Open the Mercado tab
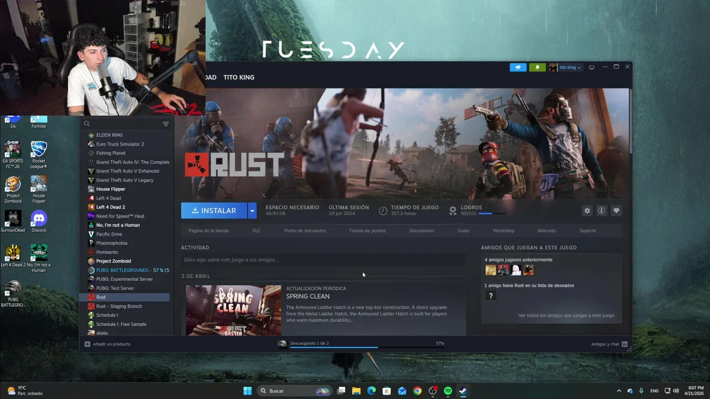This screenshot has width=710, height=399. tap(547, 231)
